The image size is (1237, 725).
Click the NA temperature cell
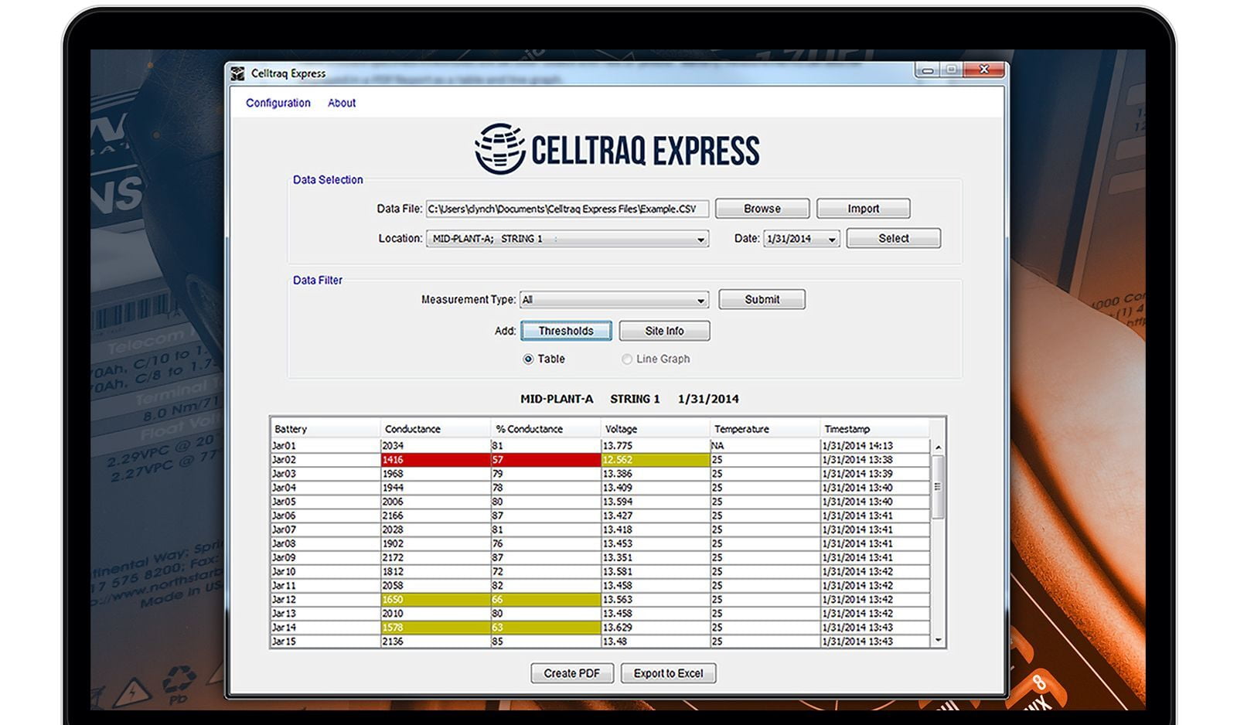click(x=765, y=446)
